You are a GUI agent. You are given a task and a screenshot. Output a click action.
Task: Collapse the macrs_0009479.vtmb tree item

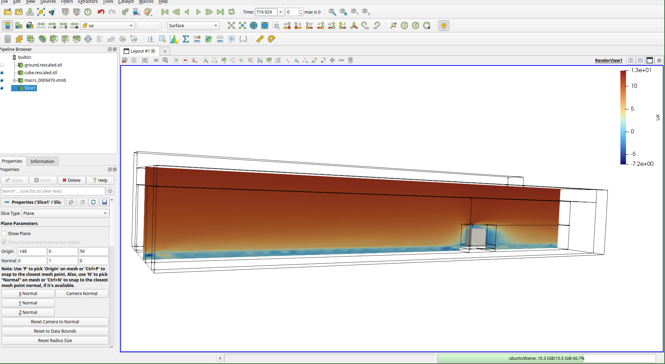pos(15,80)
